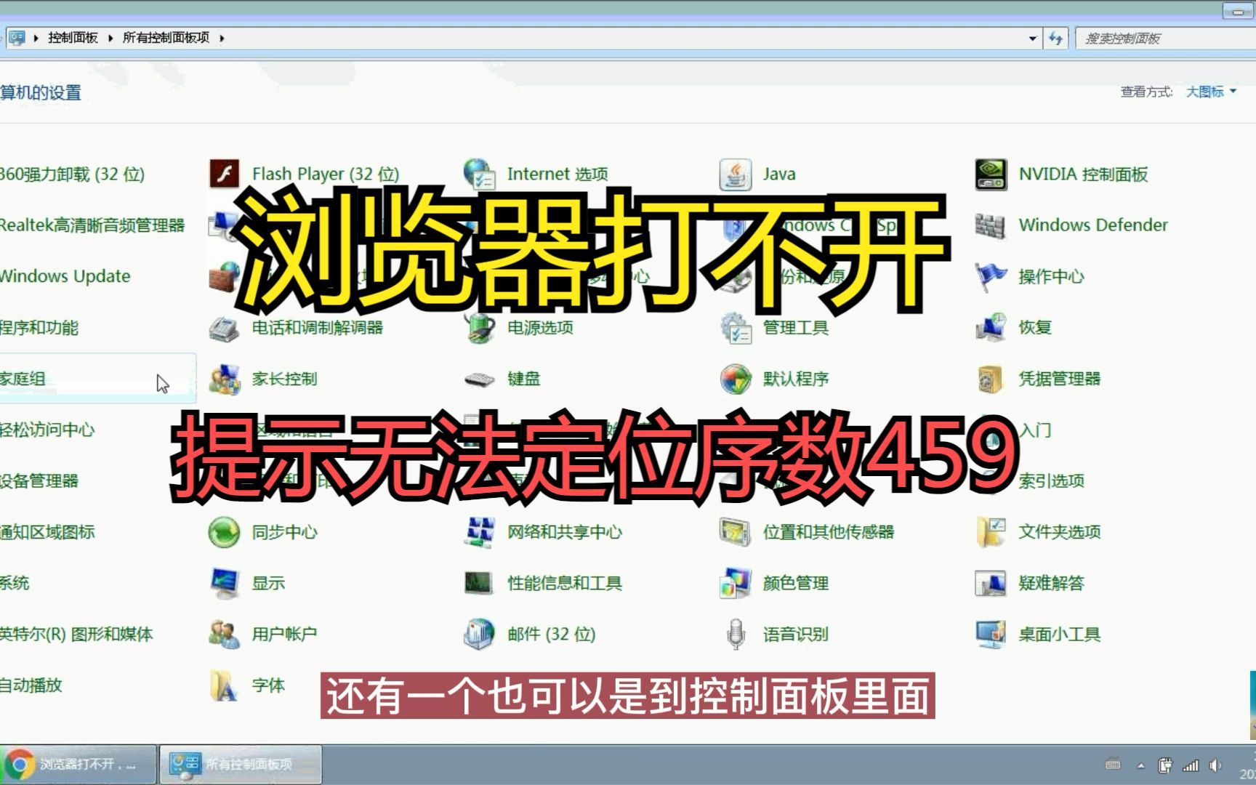Open the 恢复 icon
1256x785 pixels.
pos(991,328)
